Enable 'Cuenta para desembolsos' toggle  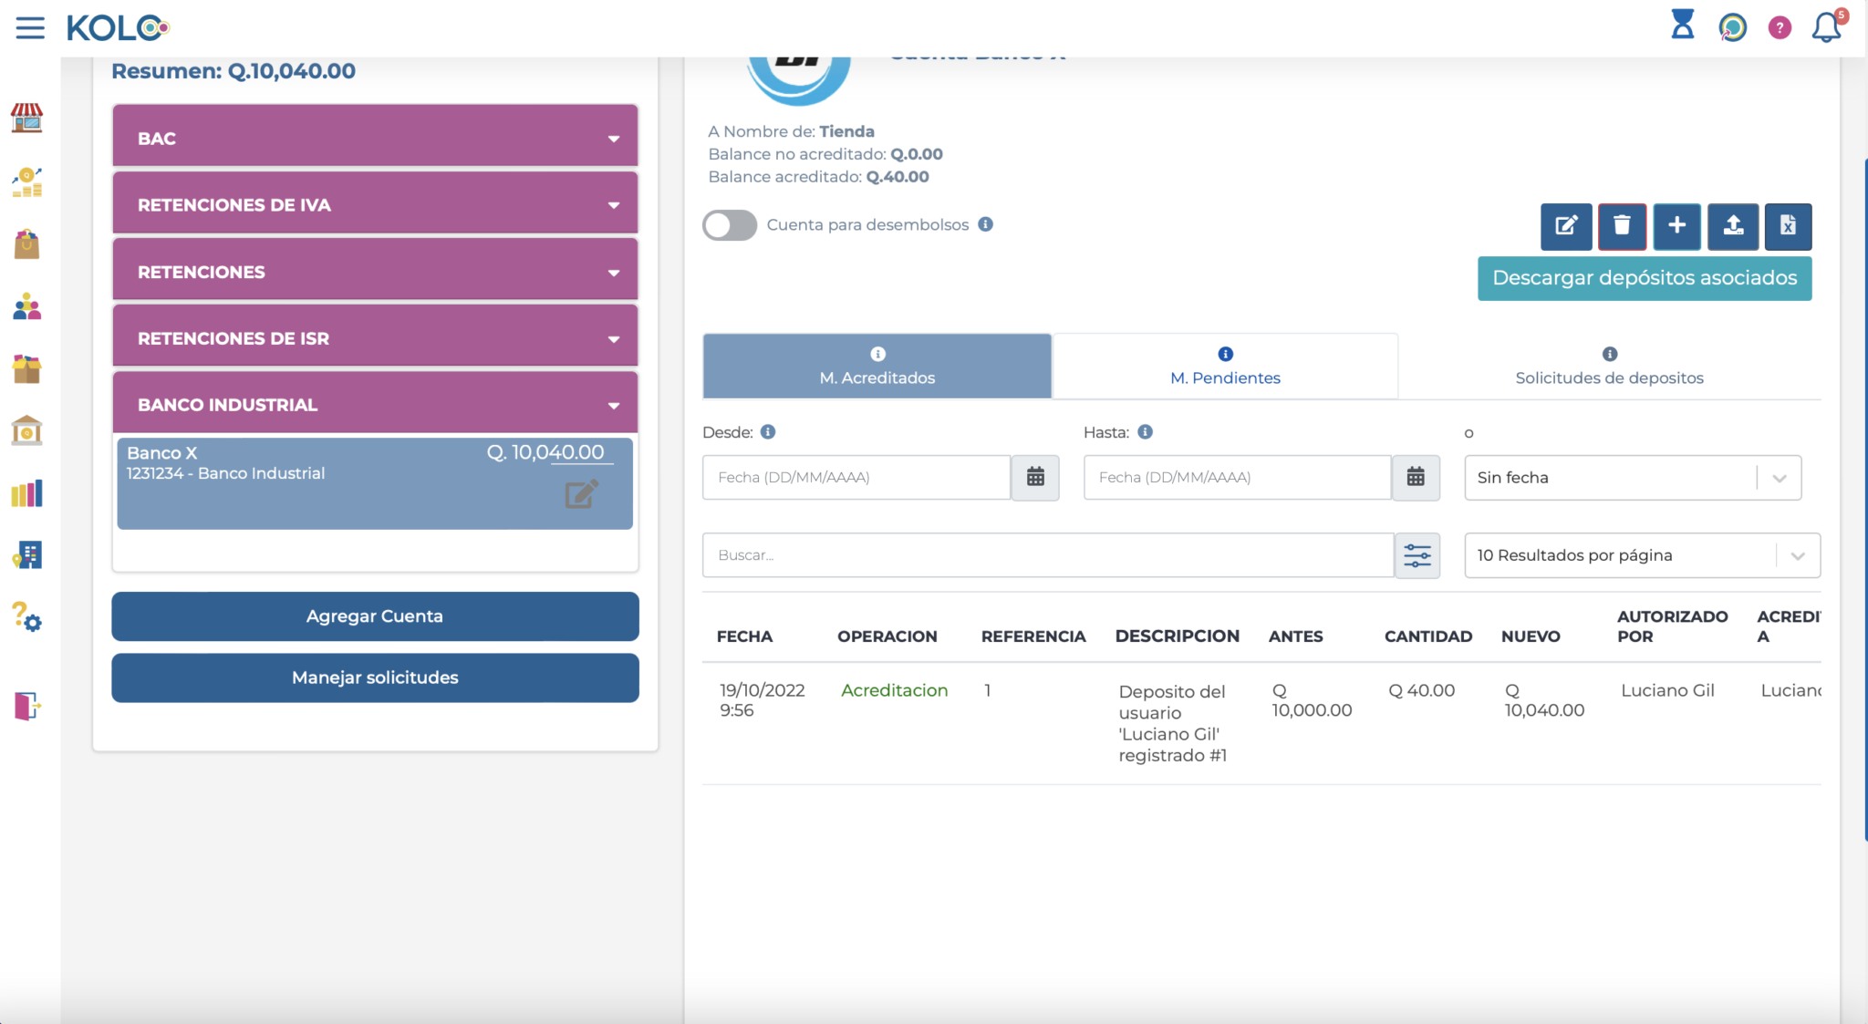pos(729,224)
